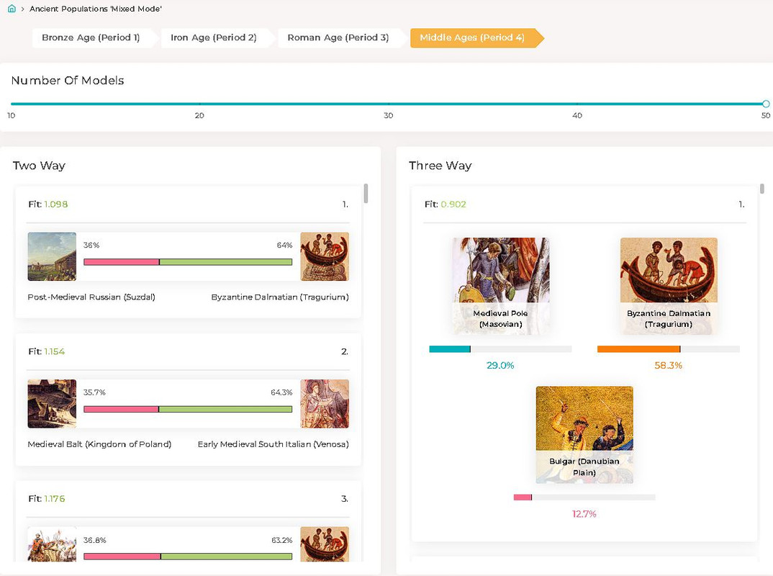Viewport: 773px width, 576px height.
Task: Click 'Byzantine Dalmatian (Tragurium)' label in Two Way
Action: (280, 297)
